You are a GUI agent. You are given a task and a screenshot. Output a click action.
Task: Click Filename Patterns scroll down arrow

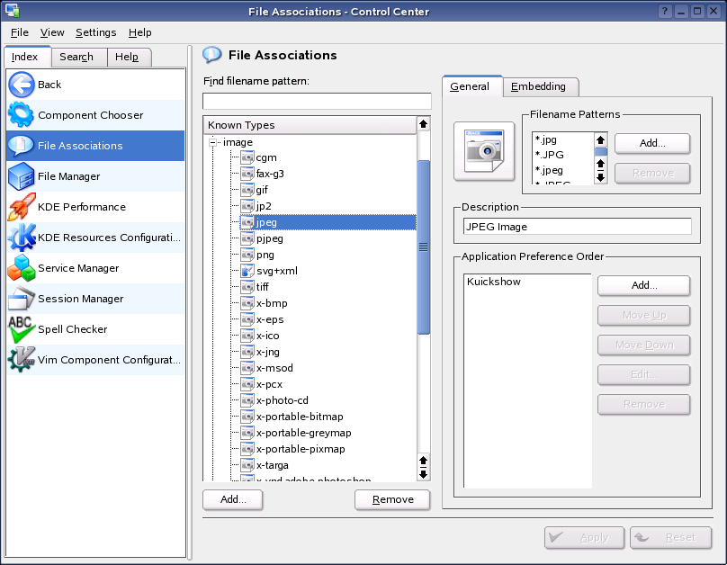pos(600,177)
